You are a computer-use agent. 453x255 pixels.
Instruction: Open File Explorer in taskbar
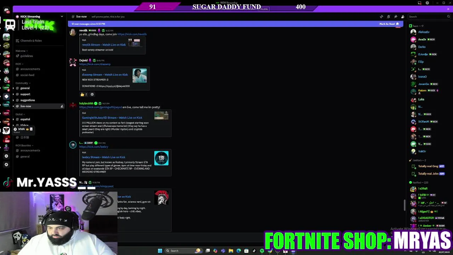point(231,251)
